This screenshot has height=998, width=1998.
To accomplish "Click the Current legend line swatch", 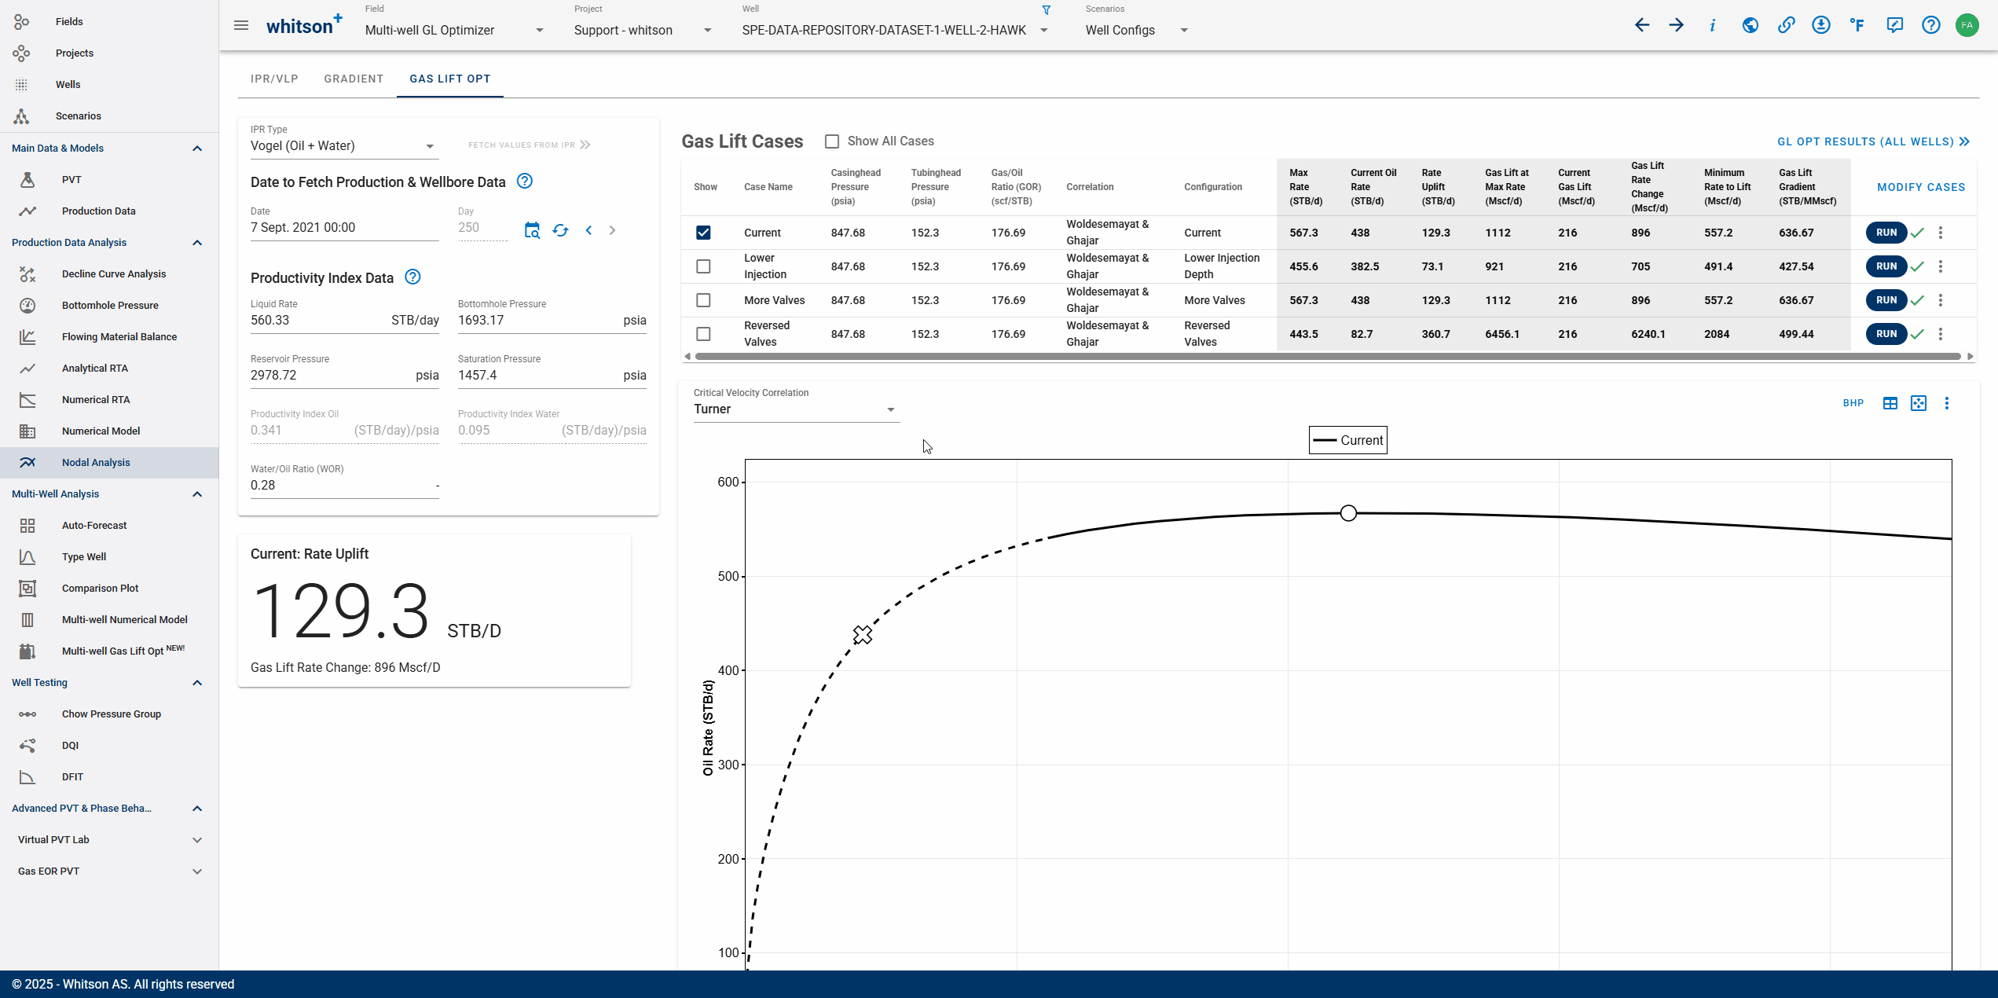I will coord(1325,441).
